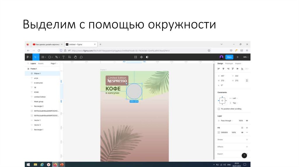Open File Explorer from taskbar
Image resolution: width=299 pixels, height=167 pixels.
point(35,165)
